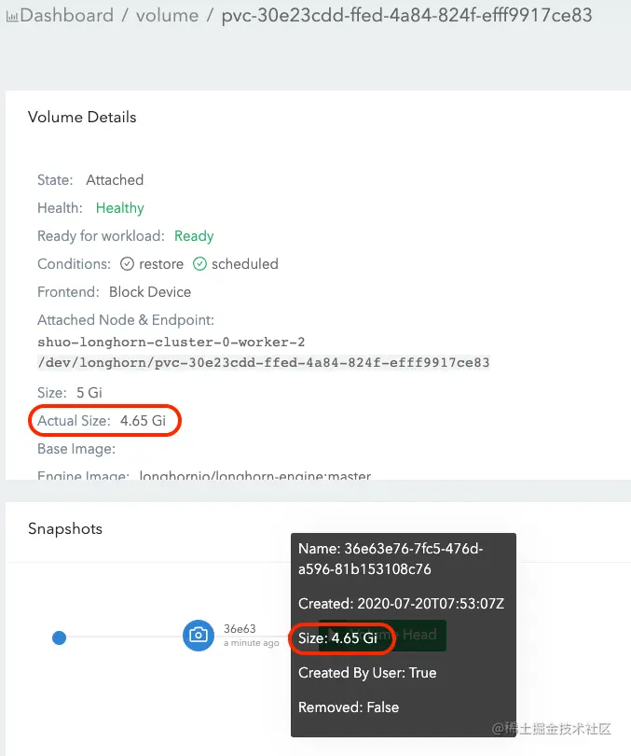The image size is (631, 756).
Task: Click the Healthy health status text
Action: coord(120,208)
